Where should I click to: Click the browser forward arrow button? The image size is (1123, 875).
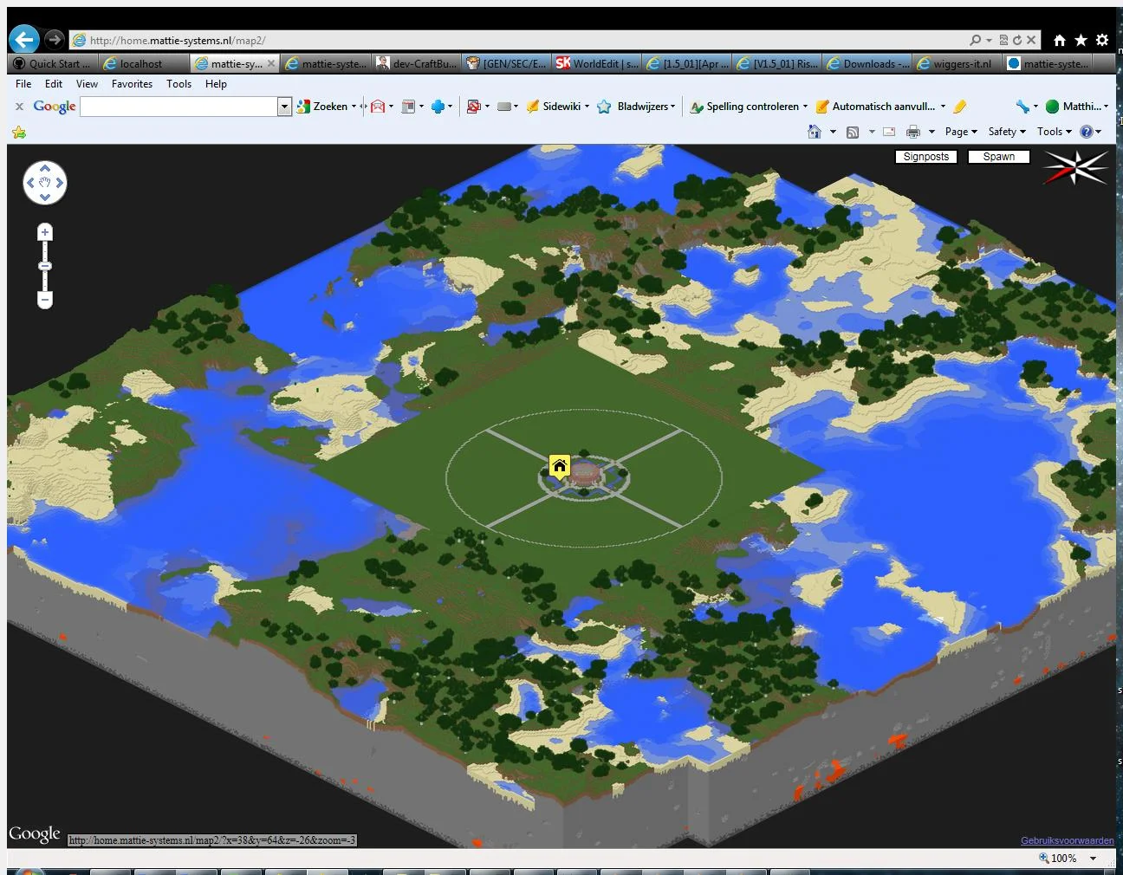(55, 40)
